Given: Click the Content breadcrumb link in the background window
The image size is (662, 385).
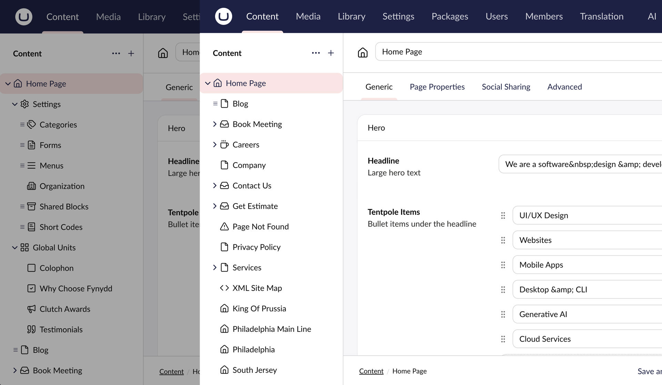Looking at the screenshot, I should coord(171,372).
